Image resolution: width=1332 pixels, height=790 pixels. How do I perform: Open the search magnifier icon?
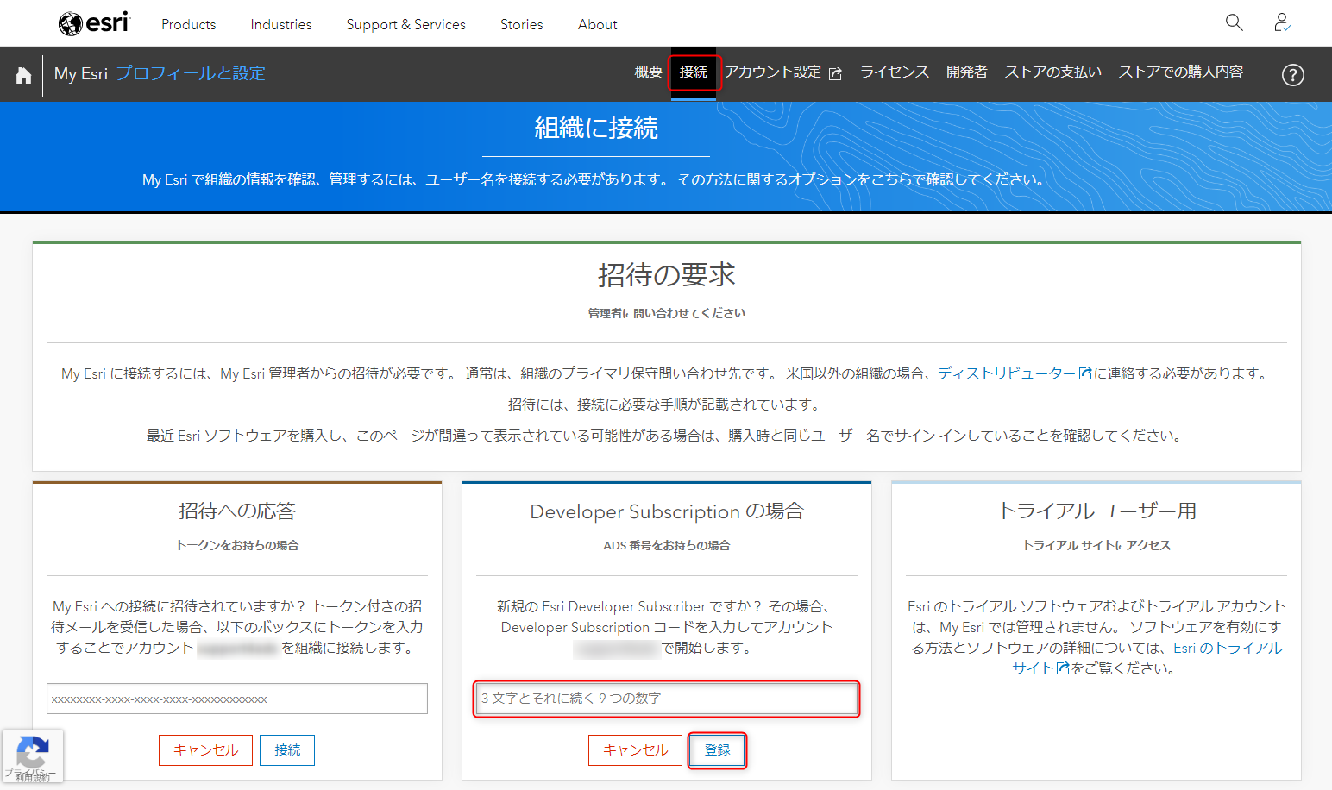click(x=1235, y=22)
